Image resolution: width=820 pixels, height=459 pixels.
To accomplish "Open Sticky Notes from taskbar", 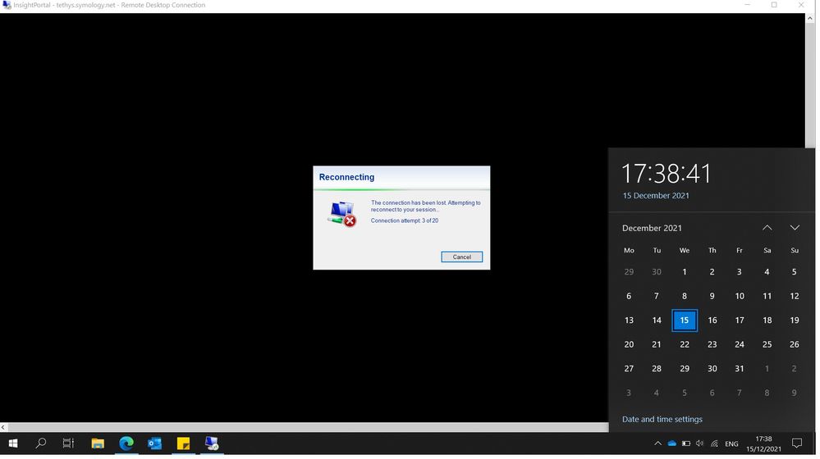I will 184,443.
